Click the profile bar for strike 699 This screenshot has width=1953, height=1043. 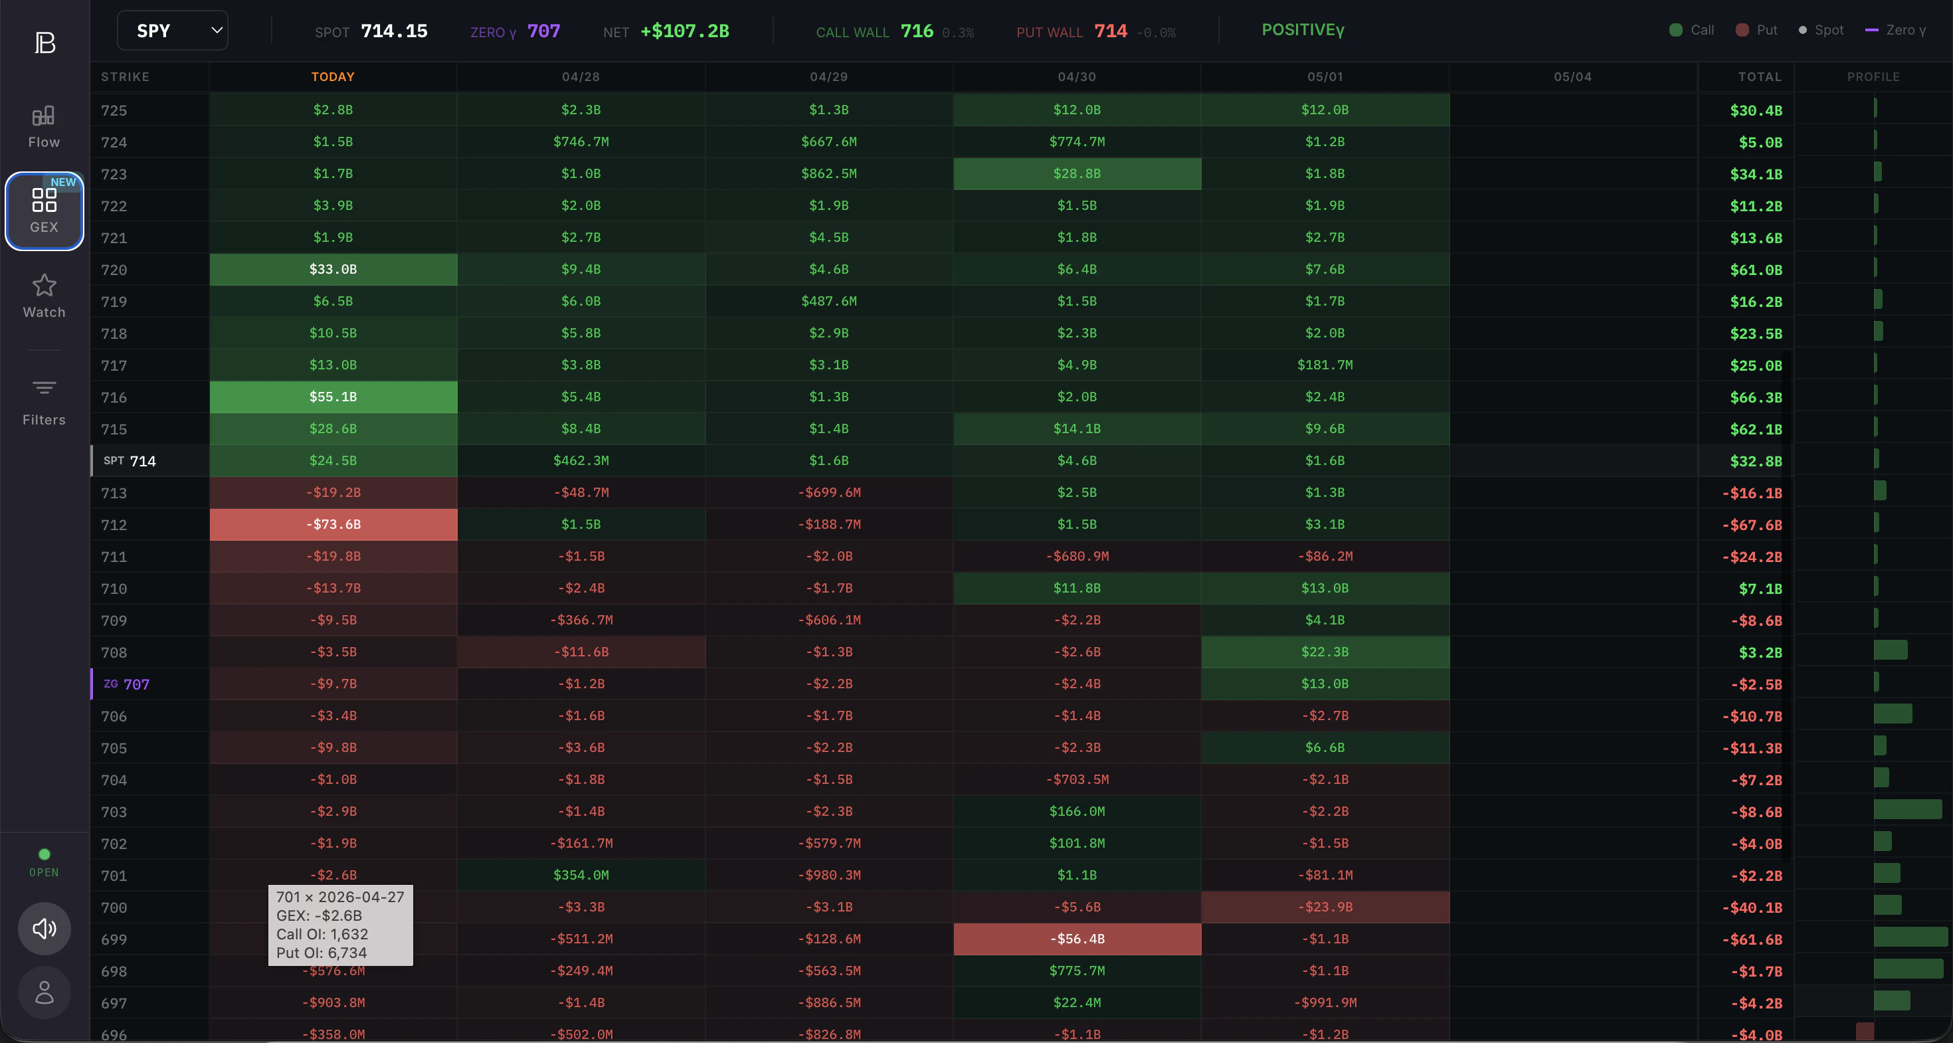click(1910, 936)
